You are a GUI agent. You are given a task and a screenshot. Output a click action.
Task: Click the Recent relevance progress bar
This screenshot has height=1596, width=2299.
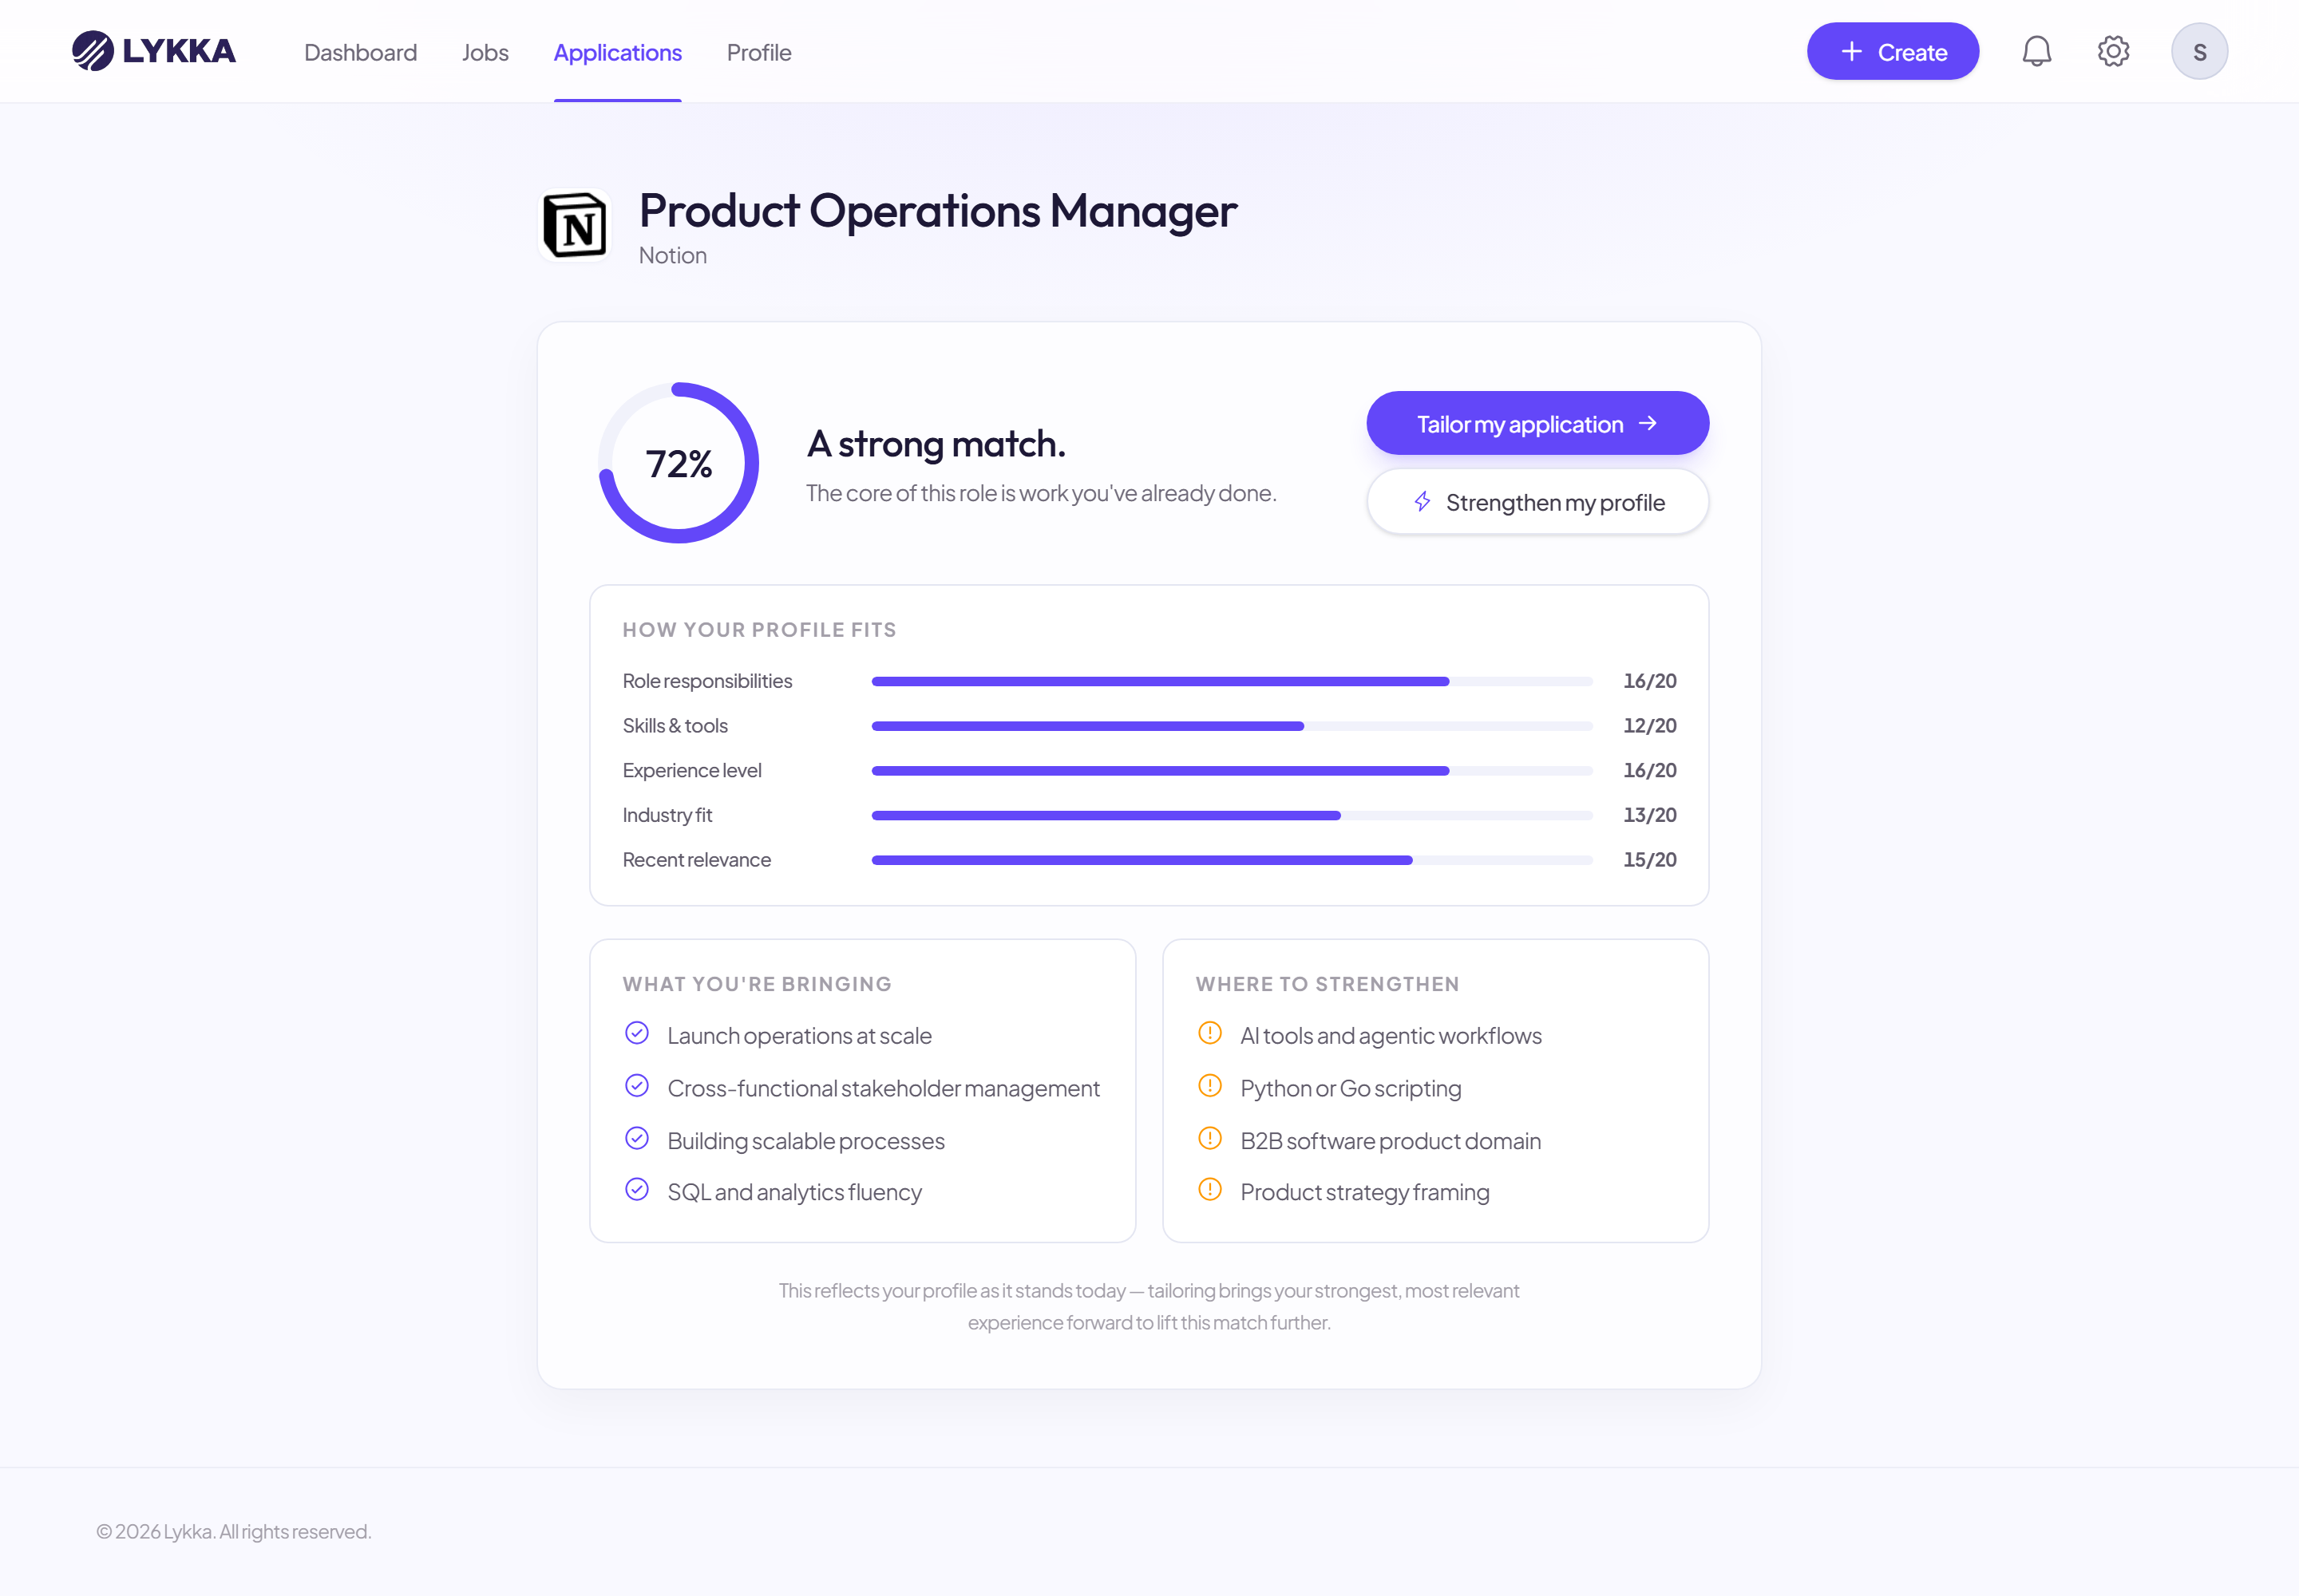pos(1232,860)
